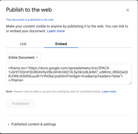Close the Publish to the web dialog
Viewport: 138px width, 134px height.
pyautogui.click(x=128, y=10)
